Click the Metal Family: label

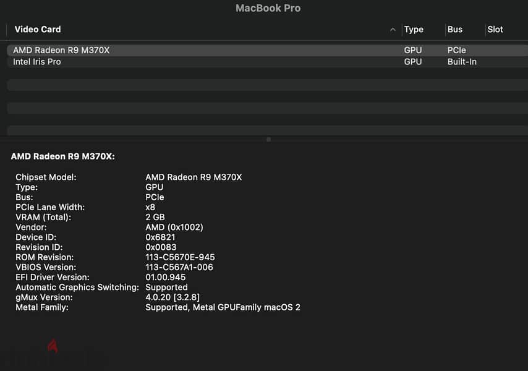pos(42,307)
